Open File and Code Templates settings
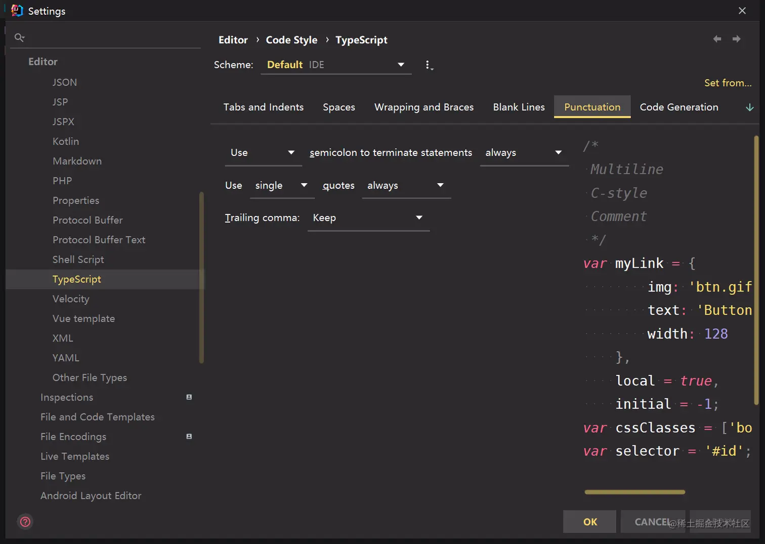Screen dimensions: 765x544 tap(98, 417)
